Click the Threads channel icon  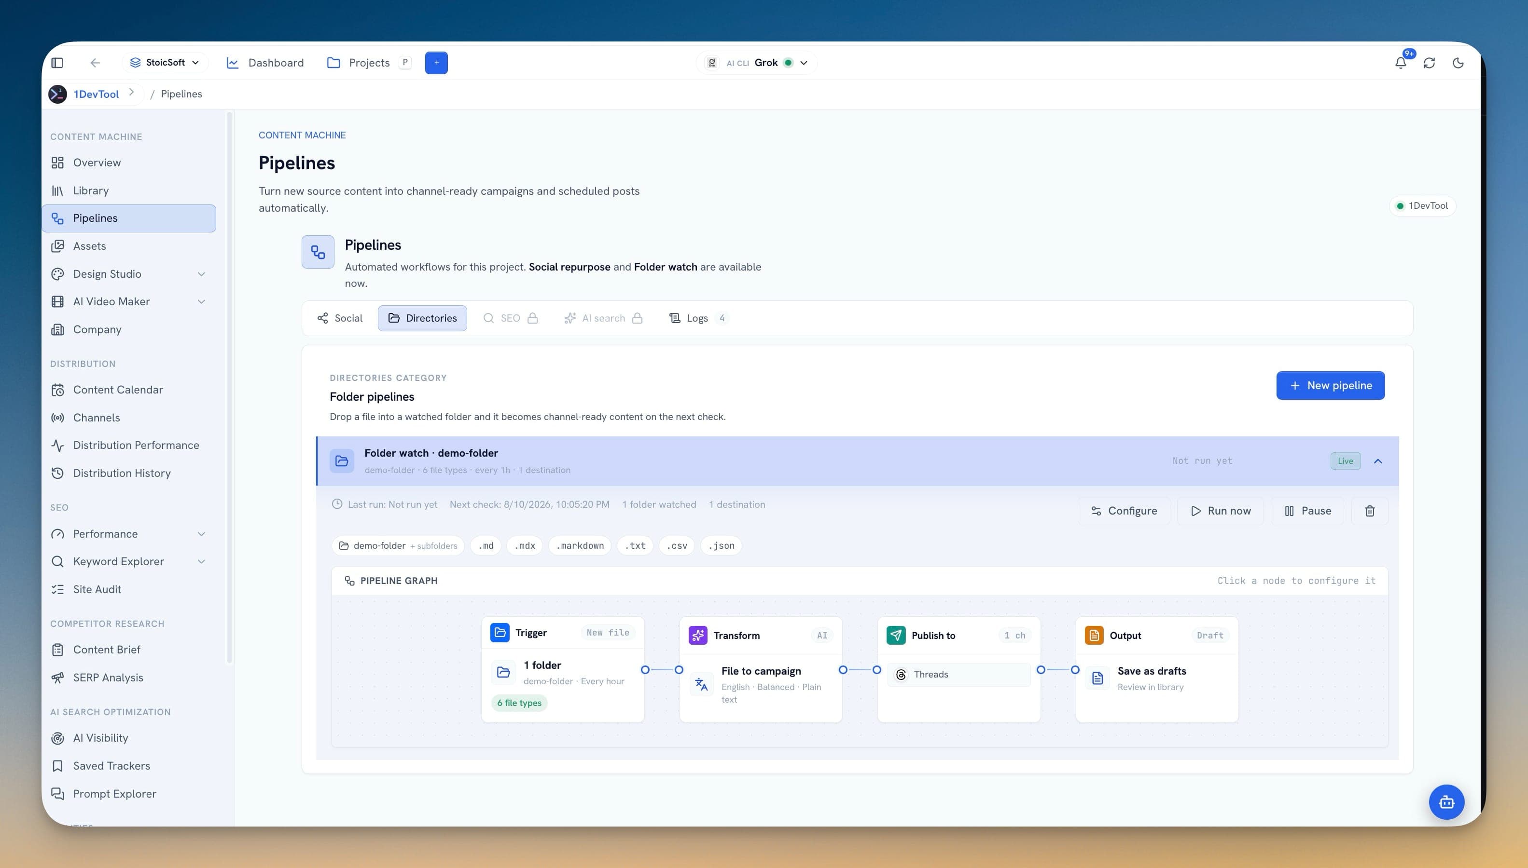(x=901, y=674)
